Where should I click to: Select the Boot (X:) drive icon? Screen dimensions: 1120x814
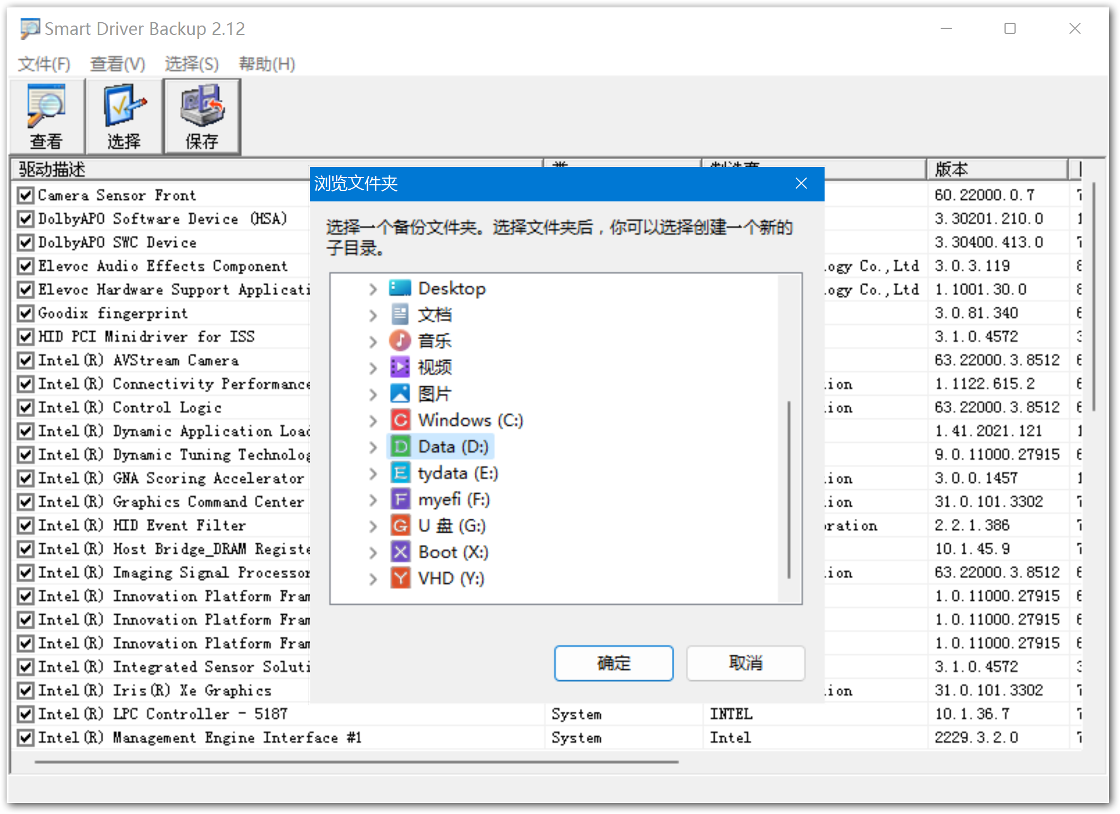[x=400, y=552]
